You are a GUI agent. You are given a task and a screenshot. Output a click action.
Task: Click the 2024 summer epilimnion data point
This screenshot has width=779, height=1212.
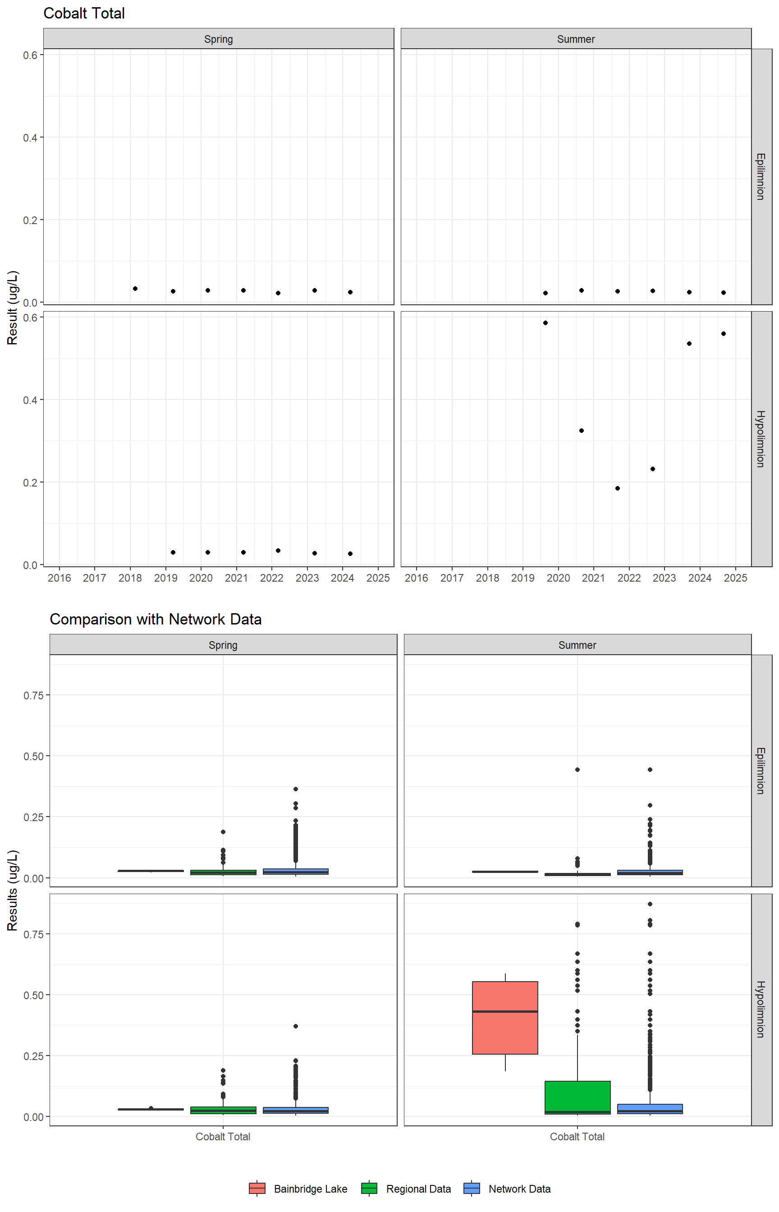tap(724, 292)
